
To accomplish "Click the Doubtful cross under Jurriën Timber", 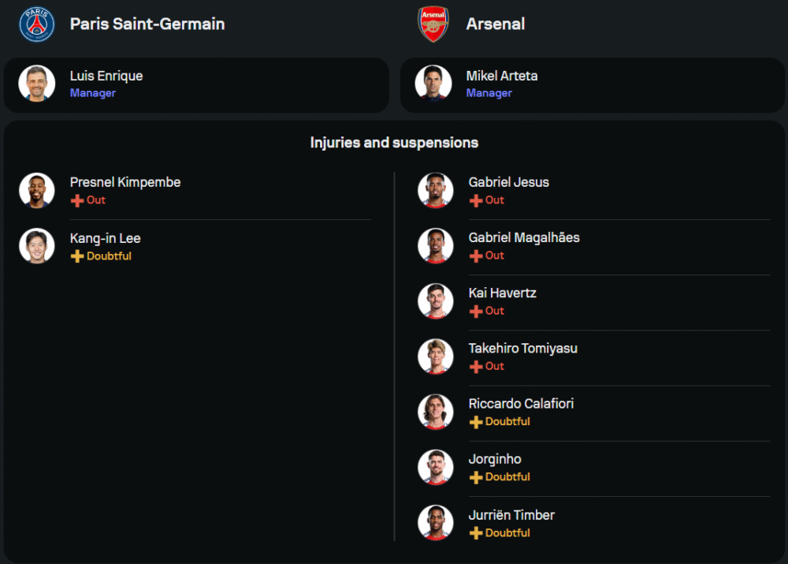I will point(476,533).
